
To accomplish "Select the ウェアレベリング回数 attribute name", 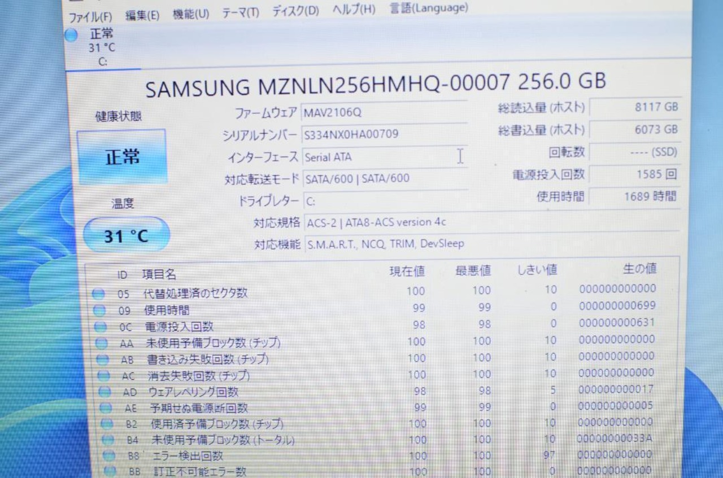I will tap(194, 392).
